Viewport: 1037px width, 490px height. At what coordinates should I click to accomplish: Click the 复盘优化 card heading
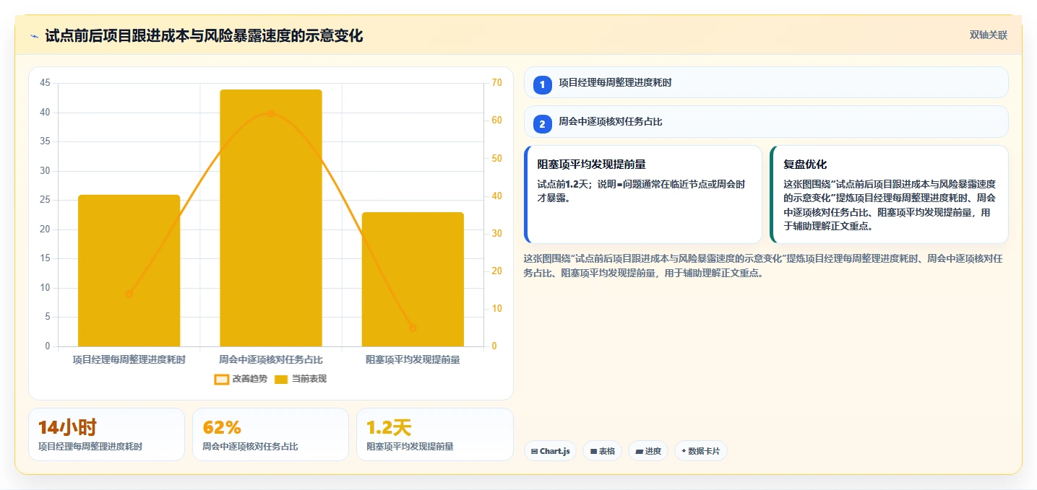(x=805, y=165)
